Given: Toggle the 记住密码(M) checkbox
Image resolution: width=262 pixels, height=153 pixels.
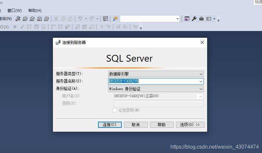Looking at the screenshot, I should (x=115, y=110).
